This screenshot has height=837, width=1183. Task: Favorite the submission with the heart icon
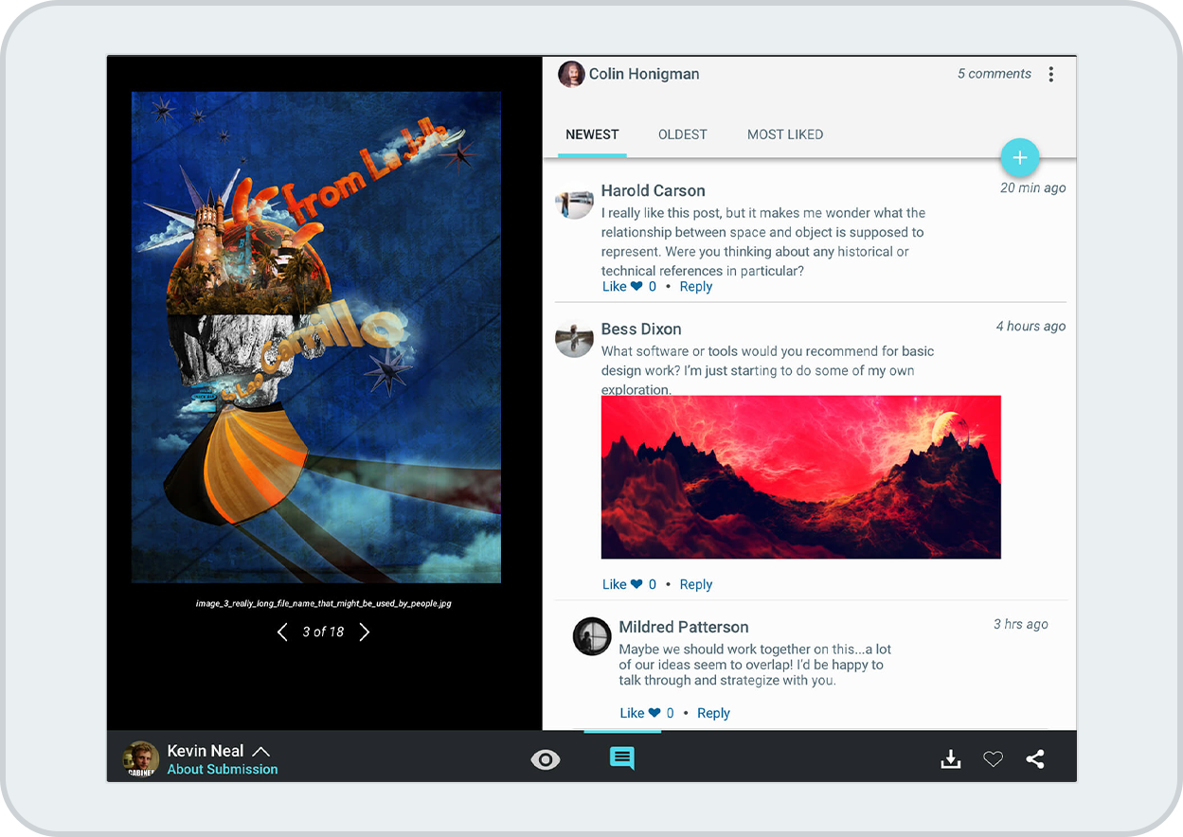click(993, 759)
